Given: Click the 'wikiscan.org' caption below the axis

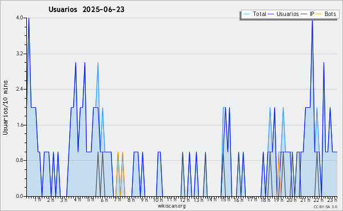Looking at the screenshot, I should [171, 206].
